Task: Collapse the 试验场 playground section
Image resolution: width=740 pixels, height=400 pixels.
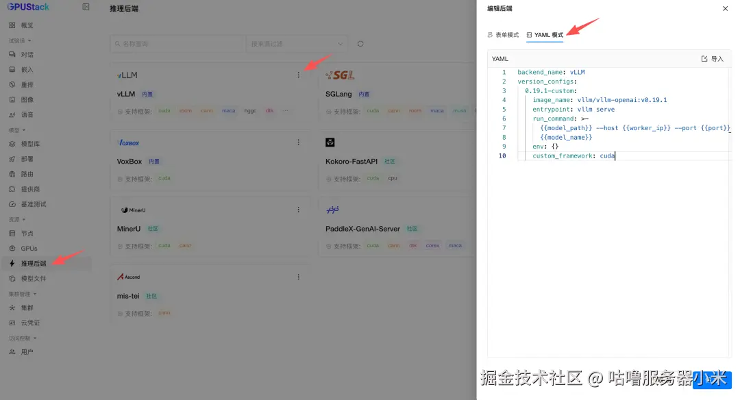Action: point(20,40)
